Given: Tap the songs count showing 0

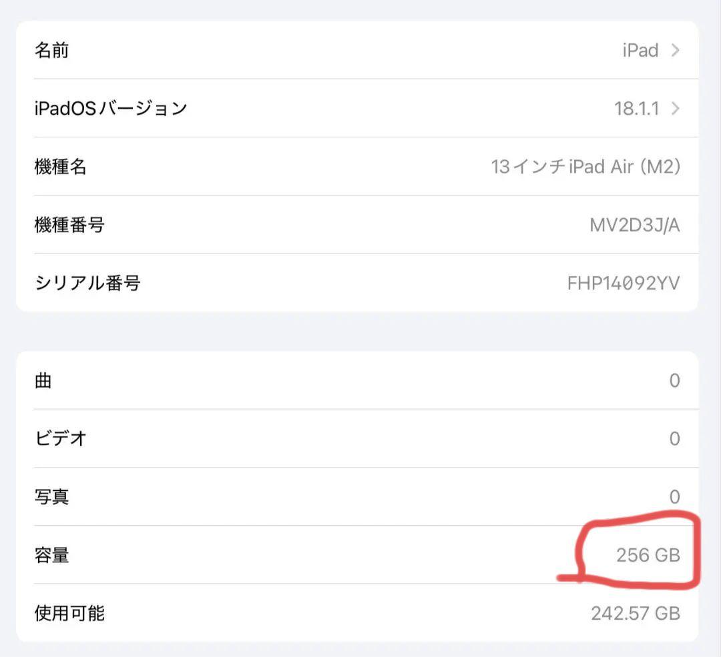Looking at the screenshot, I should point(674,380).
